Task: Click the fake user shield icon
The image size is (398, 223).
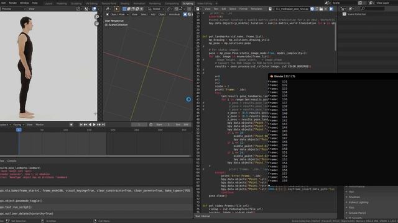Action: point(312,9)
